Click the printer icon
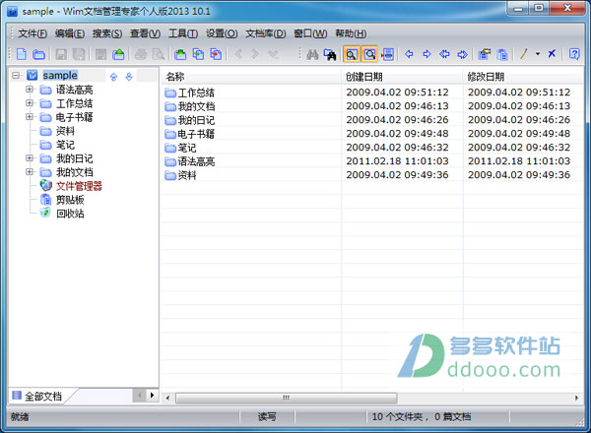This screenshot has width=591, height=433. 141,54
